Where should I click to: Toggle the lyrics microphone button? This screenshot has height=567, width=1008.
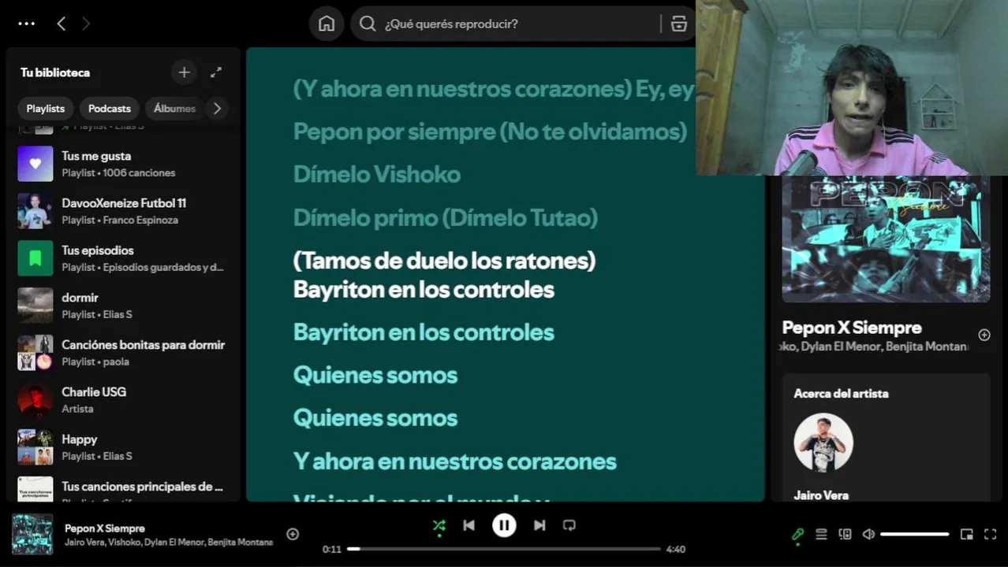[797, 534]
